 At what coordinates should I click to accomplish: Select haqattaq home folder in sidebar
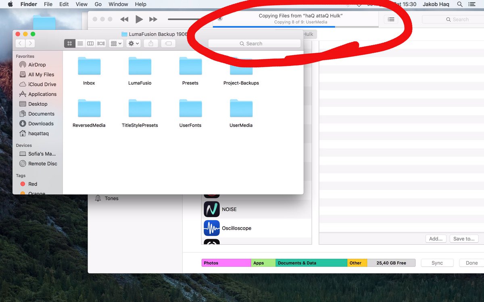coord(38,133)
